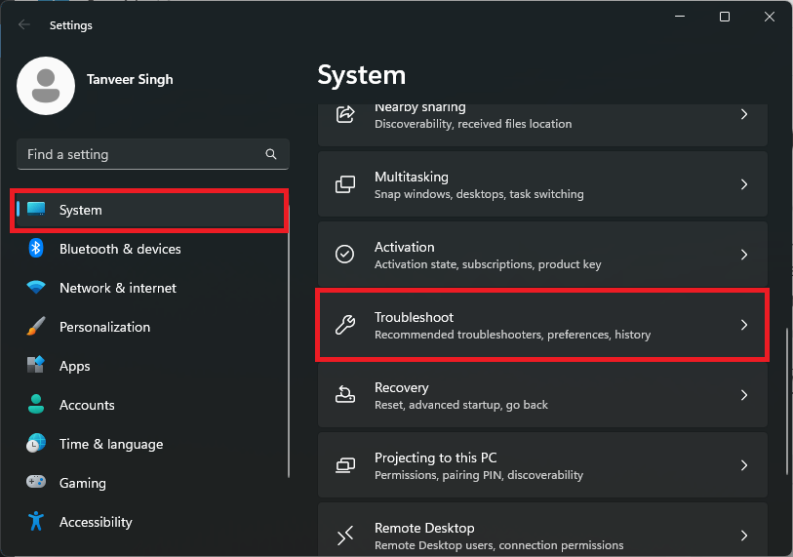Maximize the Settings window

pyautogui.click(x=724, y=17)
